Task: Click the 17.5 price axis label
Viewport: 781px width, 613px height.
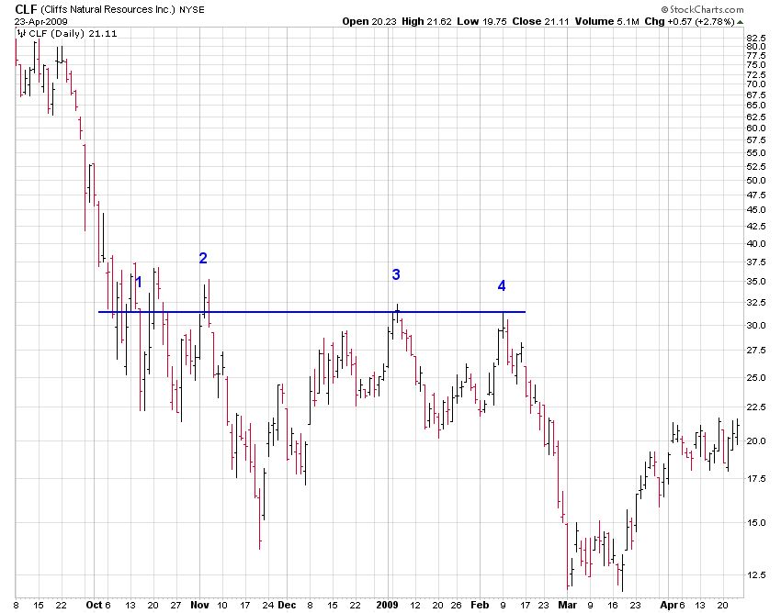Action: coord(755,479)
